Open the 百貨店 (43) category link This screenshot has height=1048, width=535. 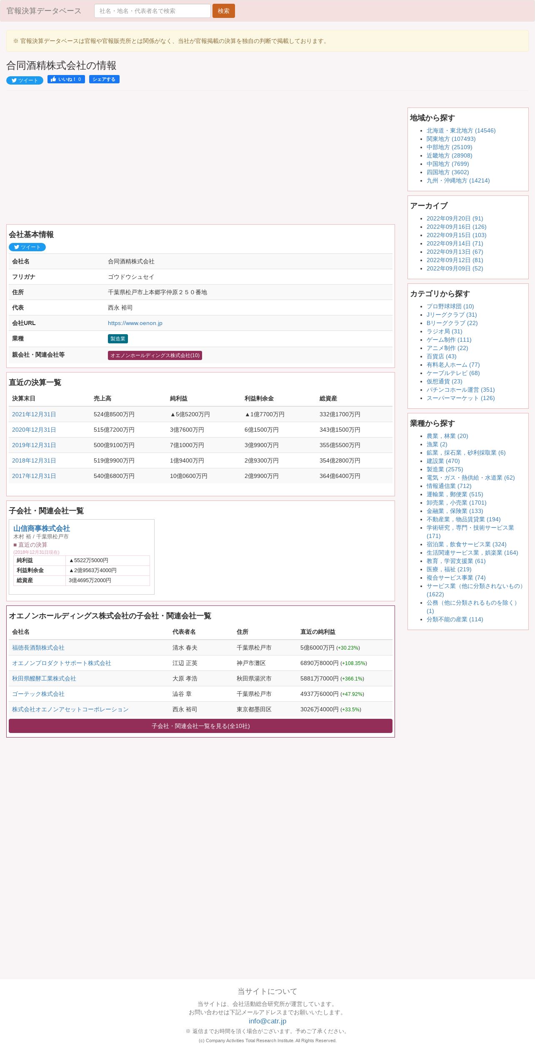(441, 356)
